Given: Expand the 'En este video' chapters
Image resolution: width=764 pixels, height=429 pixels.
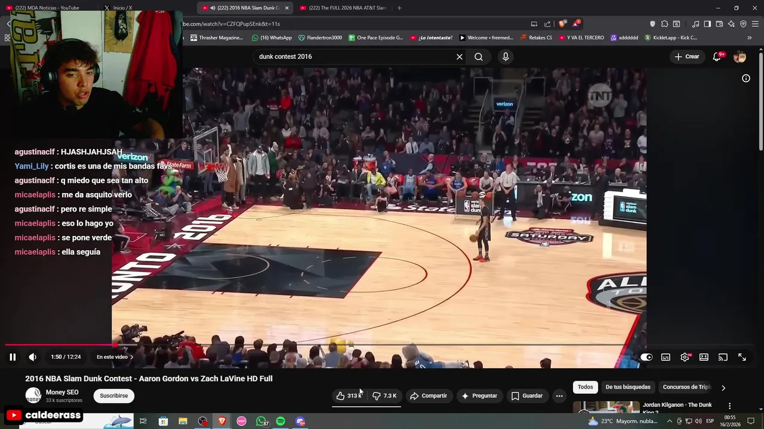Looking at the screenshot, I should tap(115, 357).
